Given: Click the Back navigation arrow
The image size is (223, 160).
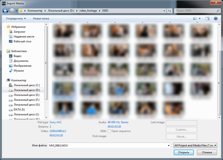Looking at the screenshot, I should click(x=6, y=11).
